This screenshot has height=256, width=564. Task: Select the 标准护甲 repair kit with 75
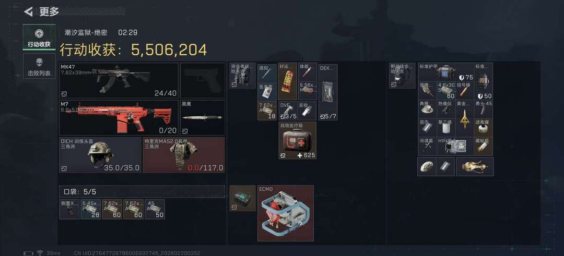tap(445, 72)
